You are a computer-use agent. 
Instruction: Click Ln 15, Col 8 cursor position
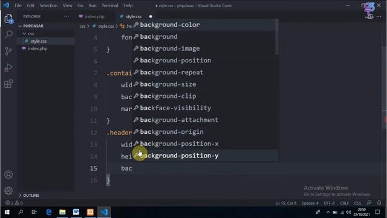[286, 203]
